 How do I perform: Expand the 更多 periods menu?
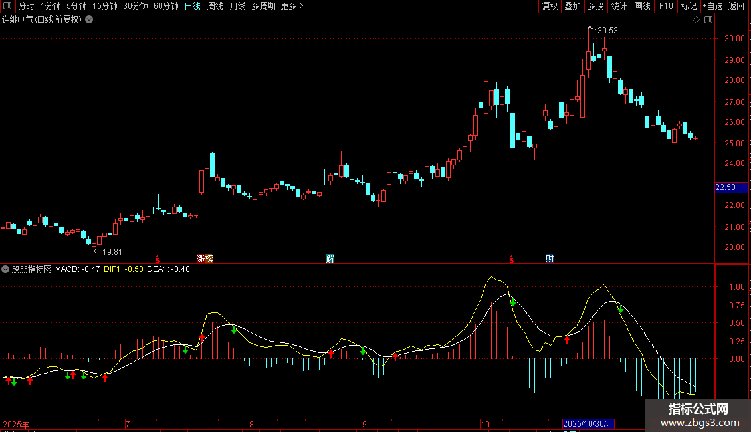(x=292, y=6)
